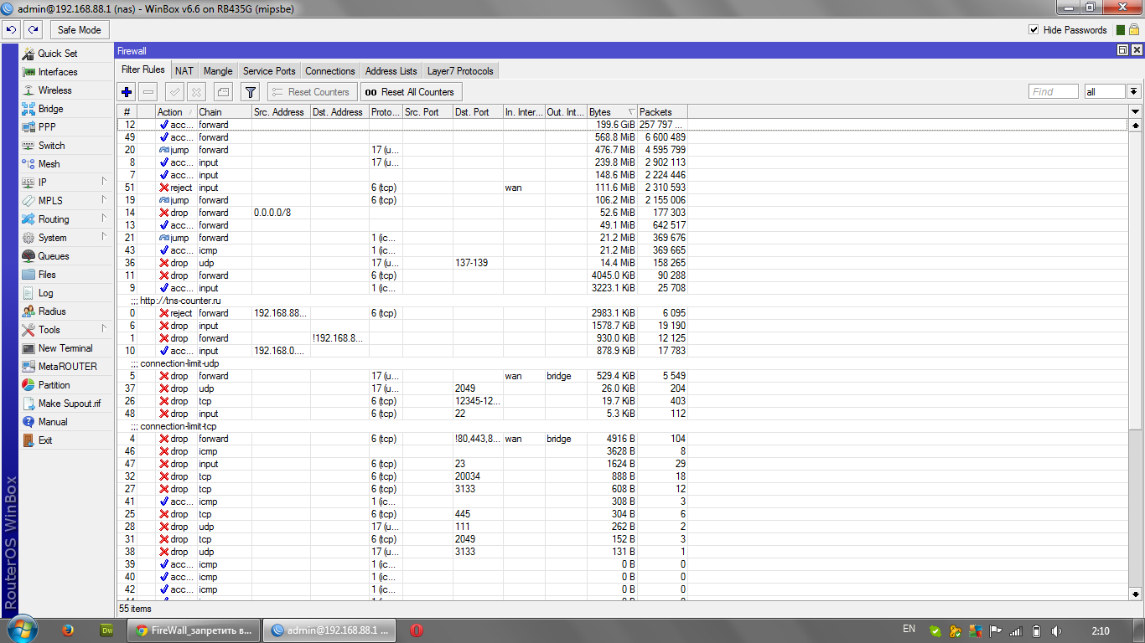Image resolution: width=1145 pixels, height=643 pixels.
Task: Click the Find search field
Action: point(1053,92)
